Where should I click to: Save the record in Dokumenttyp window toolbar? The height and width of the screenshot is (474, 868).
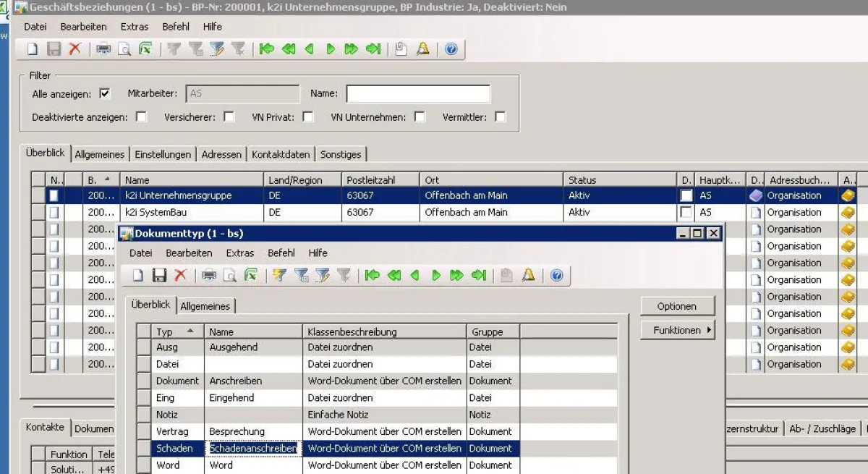(x=159, y=275)
